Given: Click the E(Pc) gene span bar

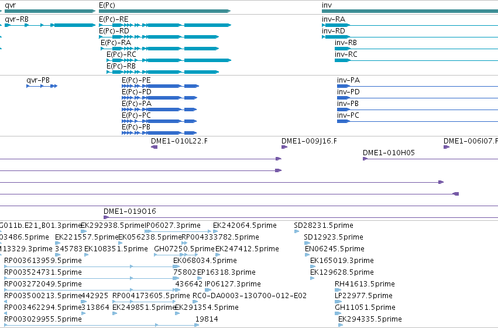Looking at the screenshot, I should (x=165, y=11).
